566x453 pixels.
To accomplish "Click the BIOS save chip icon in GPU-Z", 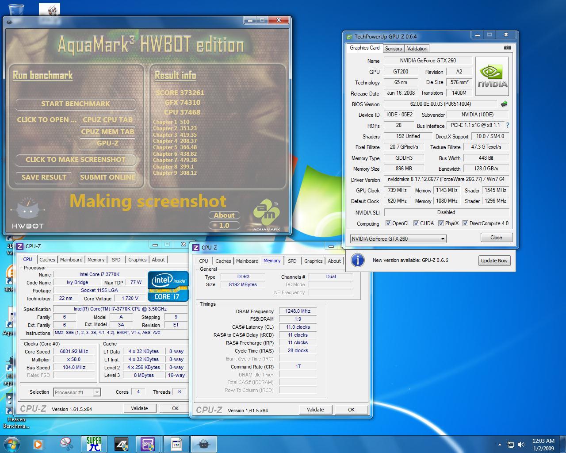I will pyautogui.click(x=504, y=104).
